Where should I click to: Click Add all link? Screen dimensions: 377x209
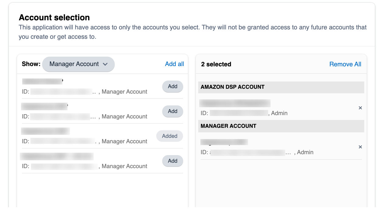click(x=174, y=64)
